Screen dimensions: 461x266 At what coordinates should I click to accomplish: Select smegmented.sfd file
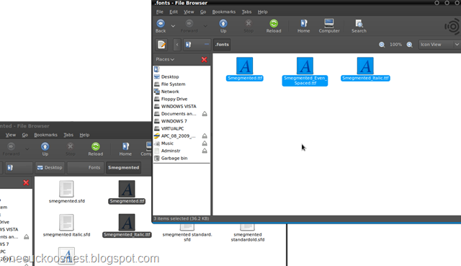click(x=67, y=192)
